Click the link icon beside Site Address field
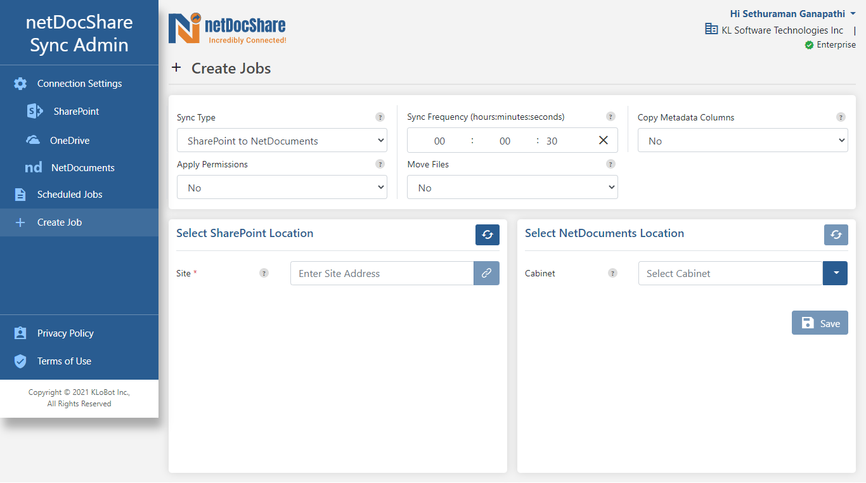 (486, 273)
